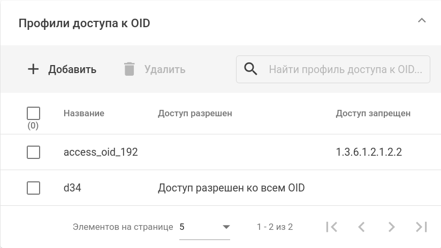Select the d34 row checkbox

pyautogui.click(x=33, y=188)
